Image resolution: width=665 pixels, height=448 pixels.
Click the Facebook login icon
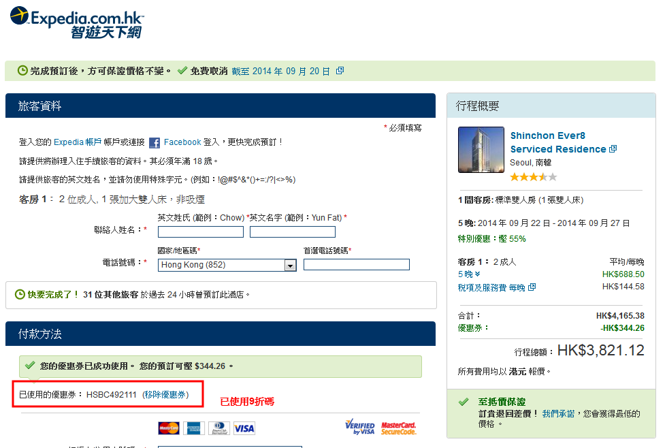155,143
